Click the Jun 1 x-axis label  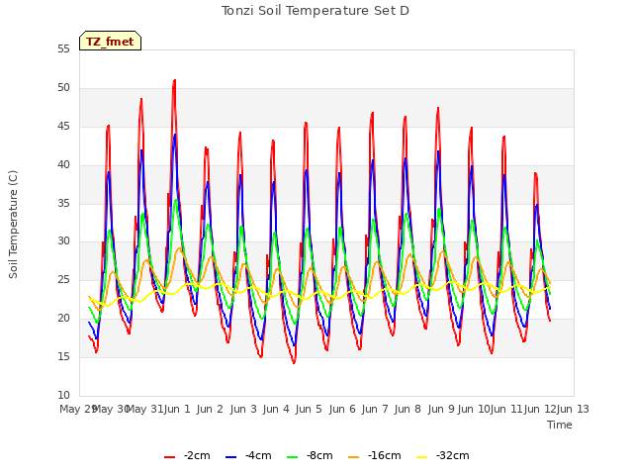click(177, 409)
